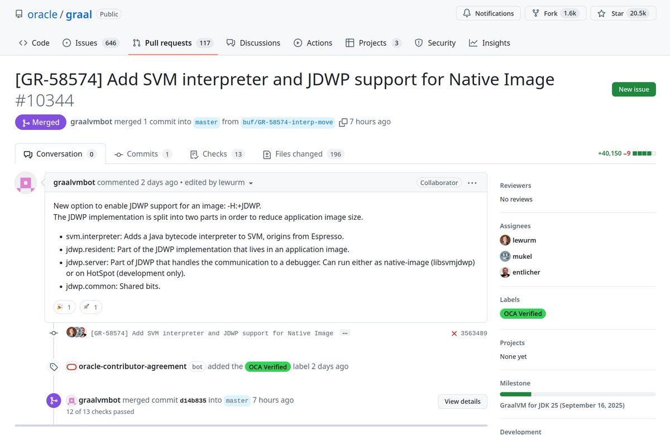Image resolution: width=670 pixels, height=435 pixels.
Task: Toggle the party popper reaction
Action: 64,307
